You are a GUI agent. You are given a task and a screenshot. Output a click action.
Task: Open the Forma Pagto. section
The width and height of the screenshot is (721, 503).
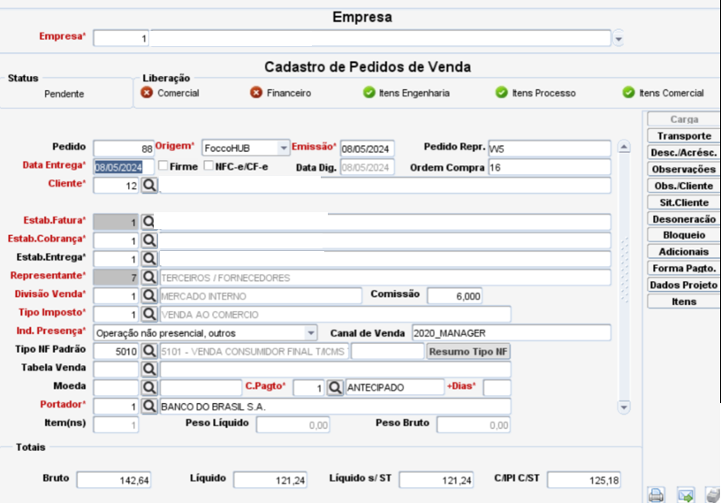(x=684, y=268)
